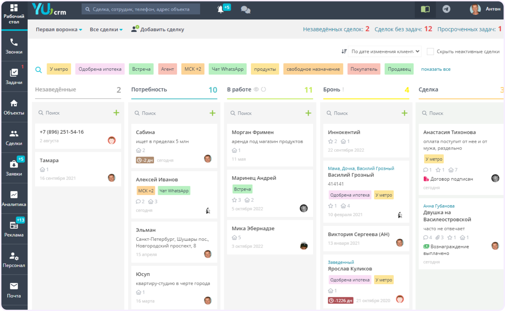Viewport: 505px width, 311px height.
Task: Open the Виктория Сергеева (АН) deal card
Action: pyautogui.click(x=366, y=239)
